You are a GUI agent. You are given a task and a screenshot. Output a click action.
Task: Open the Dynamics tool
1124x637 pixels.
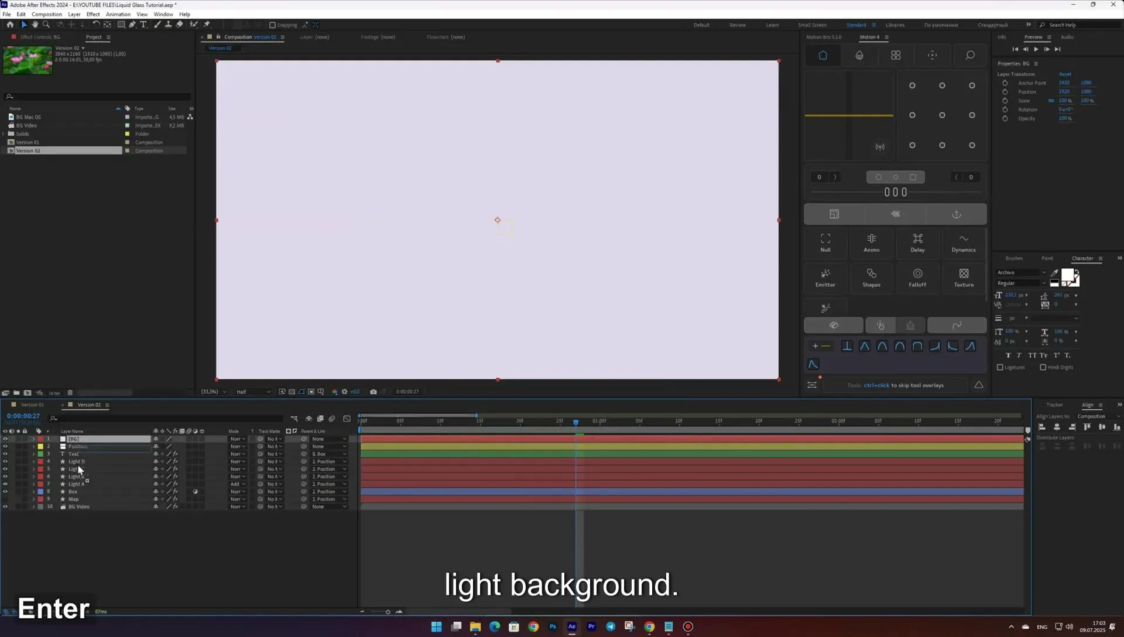point(964,242)
